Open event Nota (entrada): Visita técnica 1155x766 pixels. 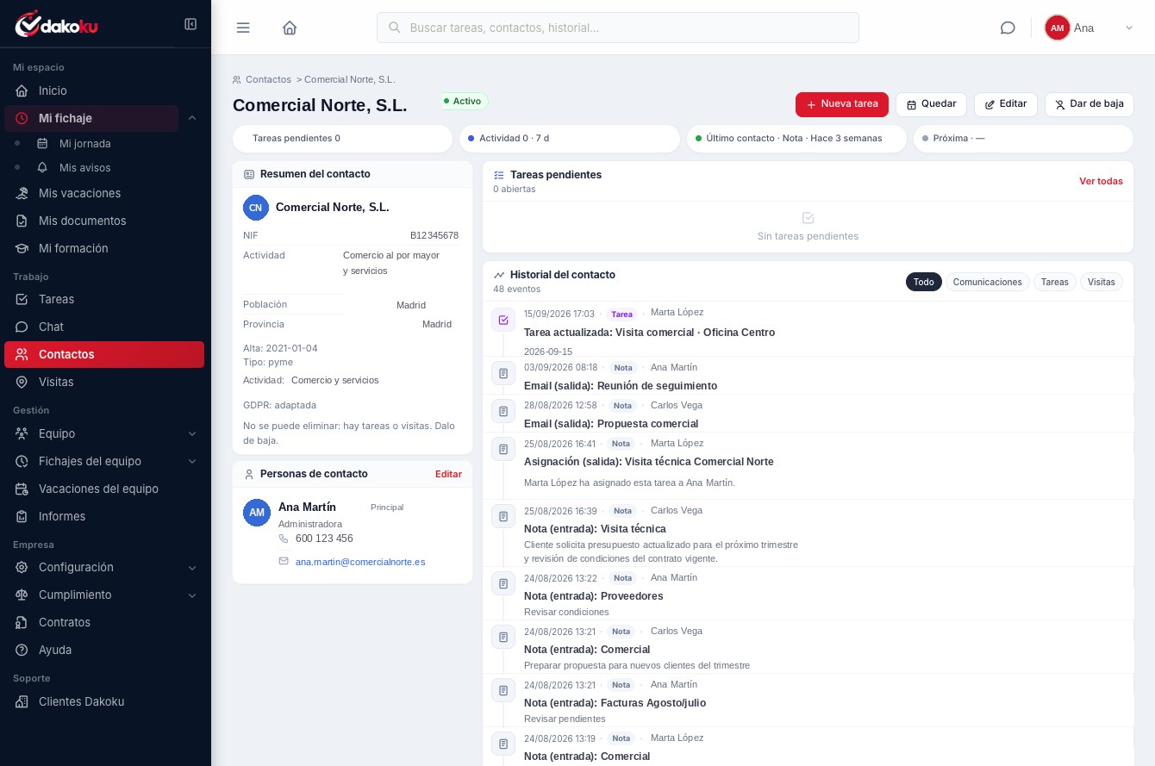coord(595,529)
